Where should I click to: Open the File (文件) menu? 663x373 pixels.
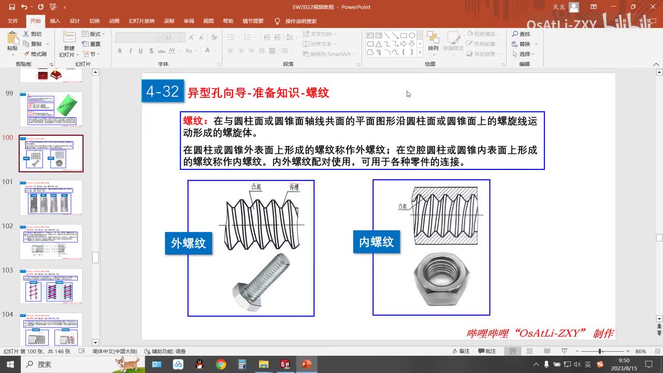12,21
